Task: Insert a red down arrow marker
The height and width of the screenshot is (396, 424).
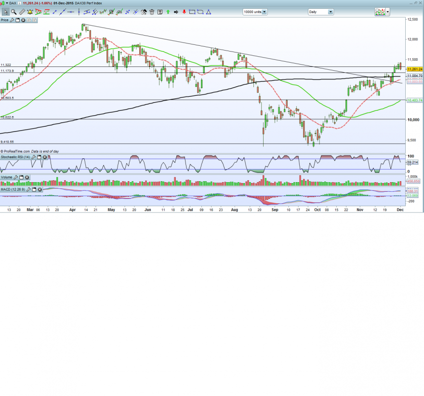Action: point(184,12)
